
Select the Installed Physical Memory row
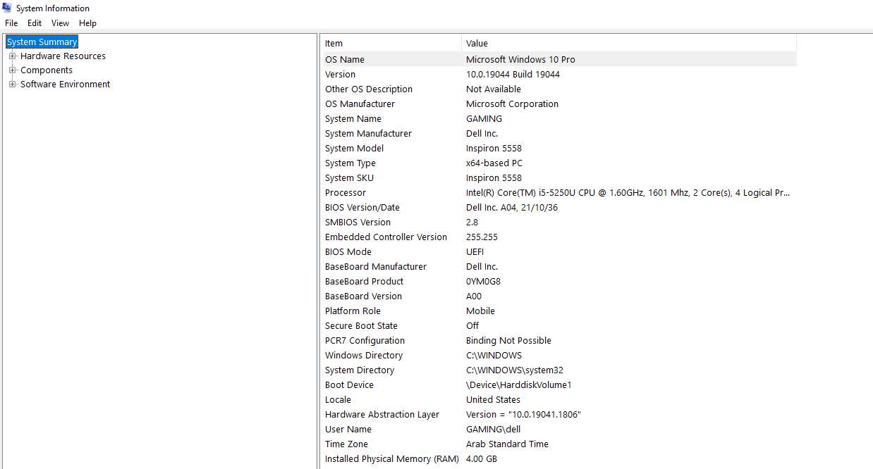(388, 458)
